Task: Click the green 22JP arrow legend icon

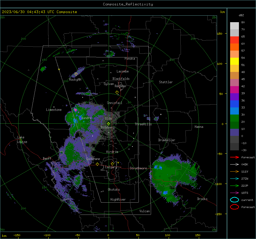Action: point(234,186)
